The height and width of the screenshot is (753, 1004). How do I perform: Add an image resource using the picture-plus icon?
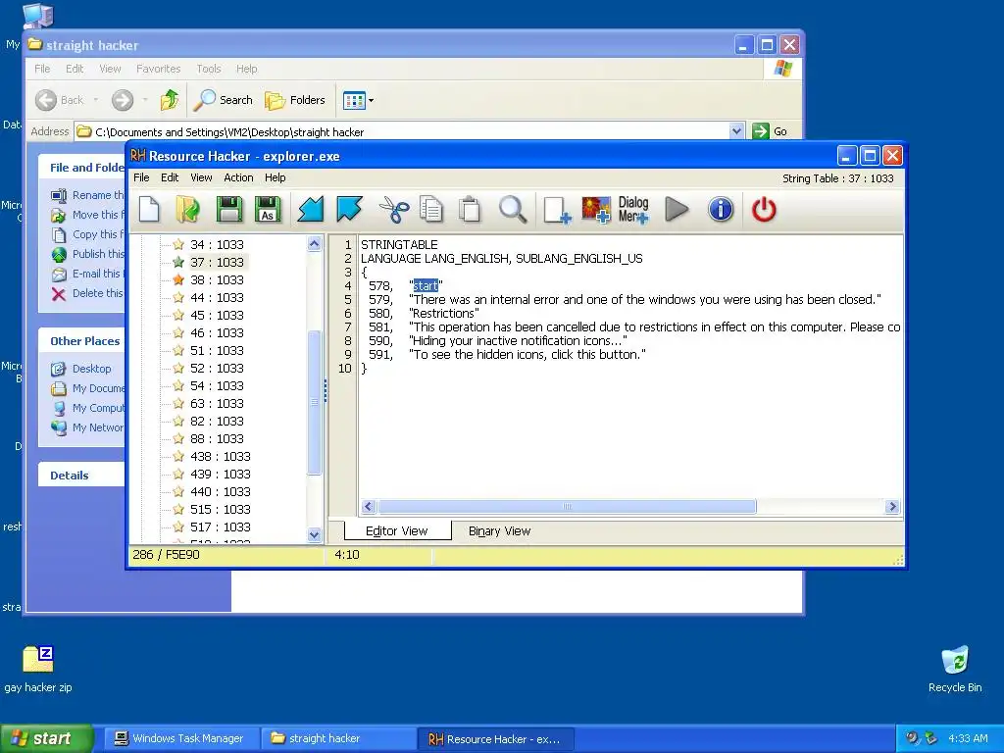(595, 210)
